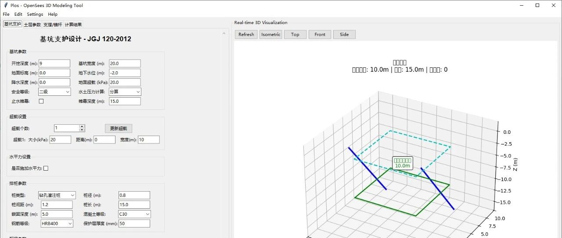Maximize the Plos window
This screenshot has width=562, height=238.
pos(537,5)
